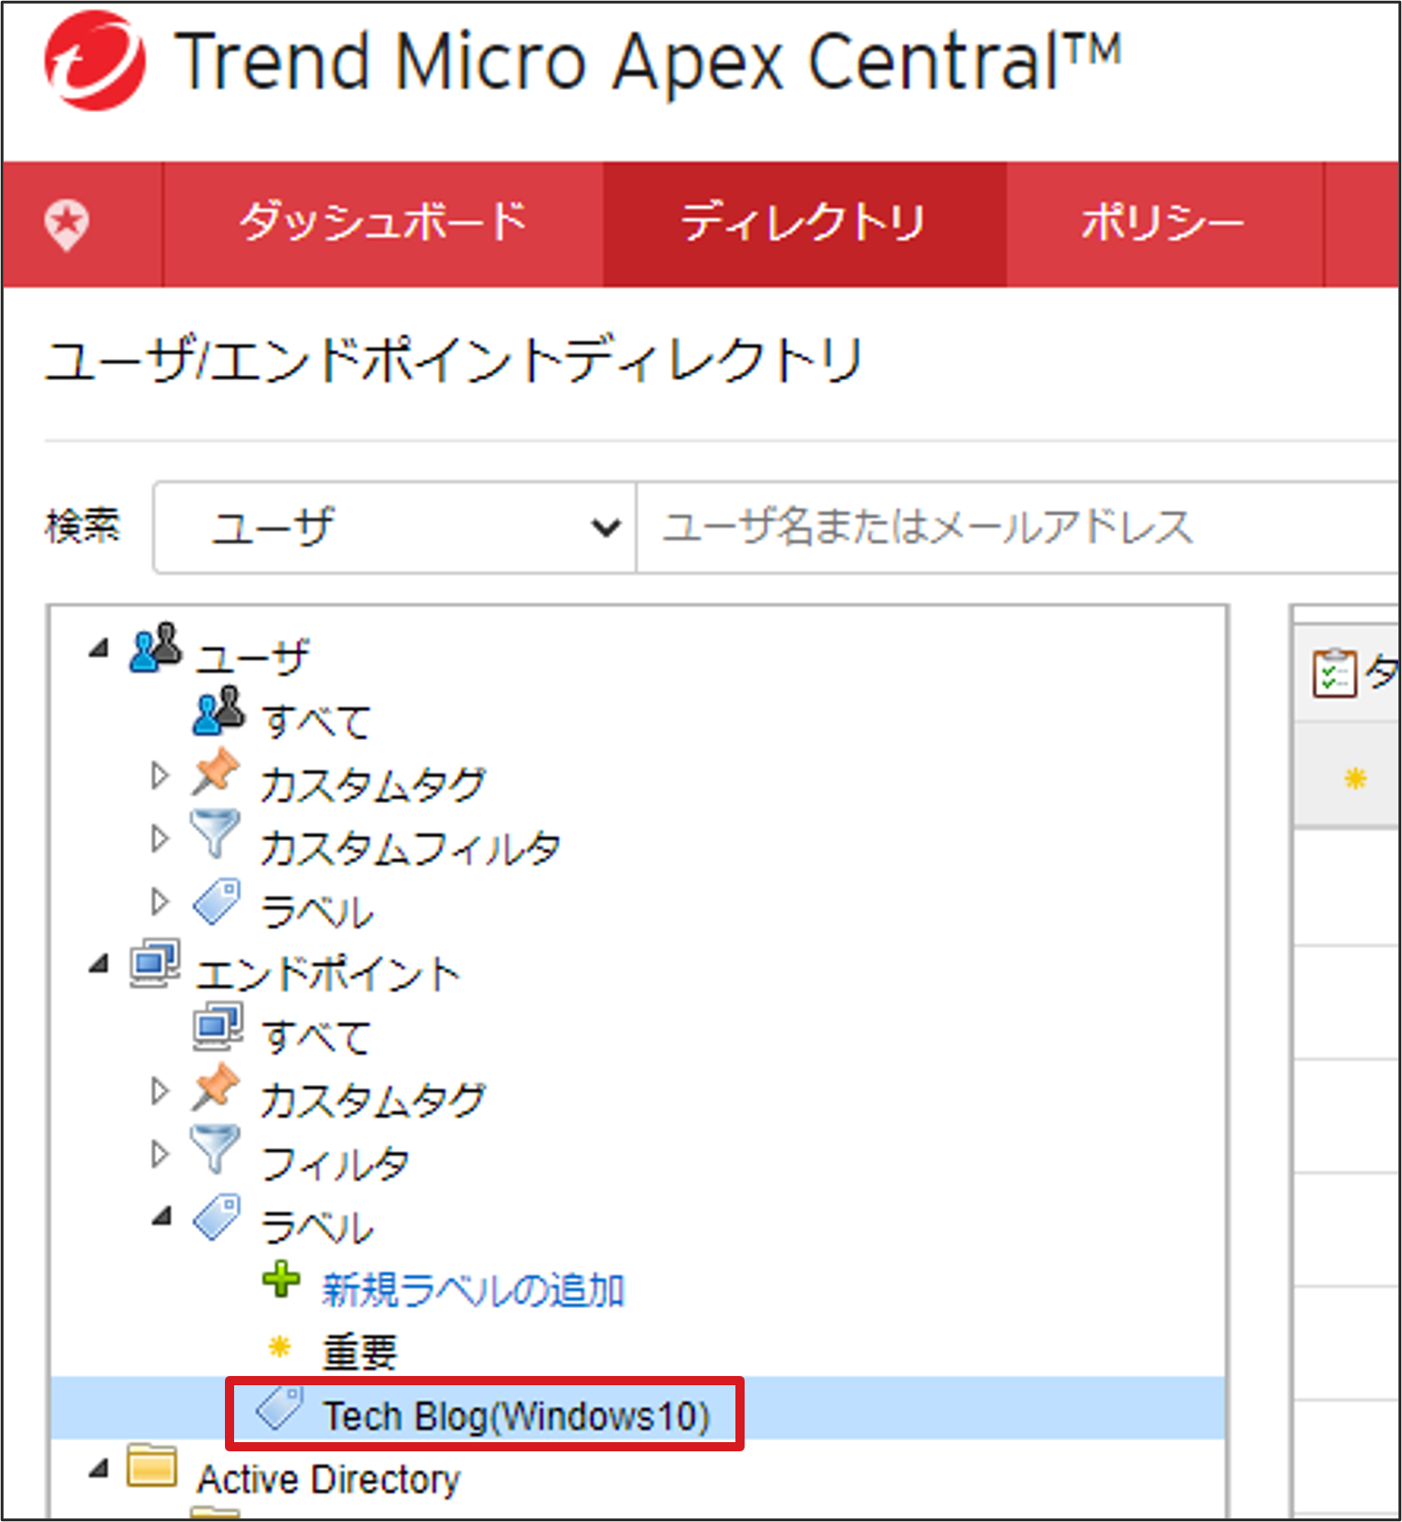This screenshot has height=1522, width=1402.
Task: Click the エンドポイント computers icon
Action: tap(155, 963)
